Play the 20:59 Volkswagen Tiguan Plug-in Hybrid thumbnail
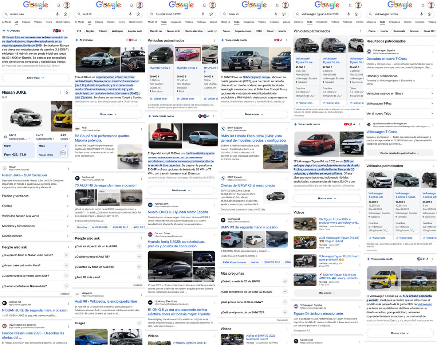 (305, 242)
